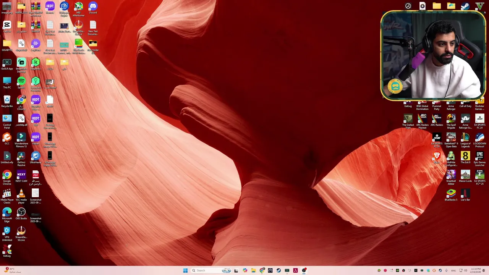Launch the LogiTune app shortcut

36,45
